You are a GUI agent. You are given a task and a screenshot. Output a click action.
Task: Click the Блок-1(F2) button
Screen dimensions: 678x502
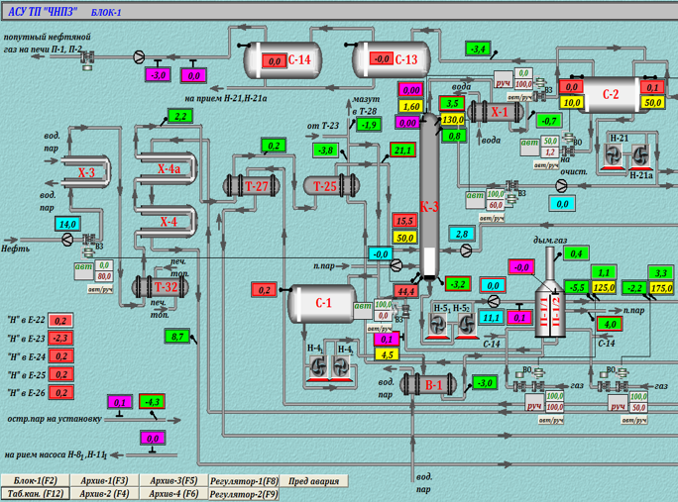click(x=36, y=480)
